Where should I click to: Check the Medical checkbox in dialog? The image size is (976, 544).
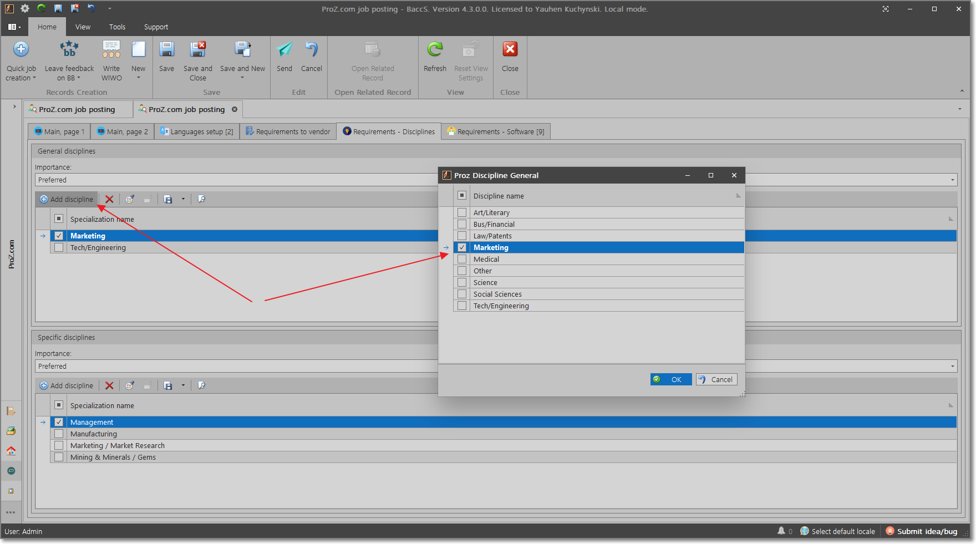[462, 259]
